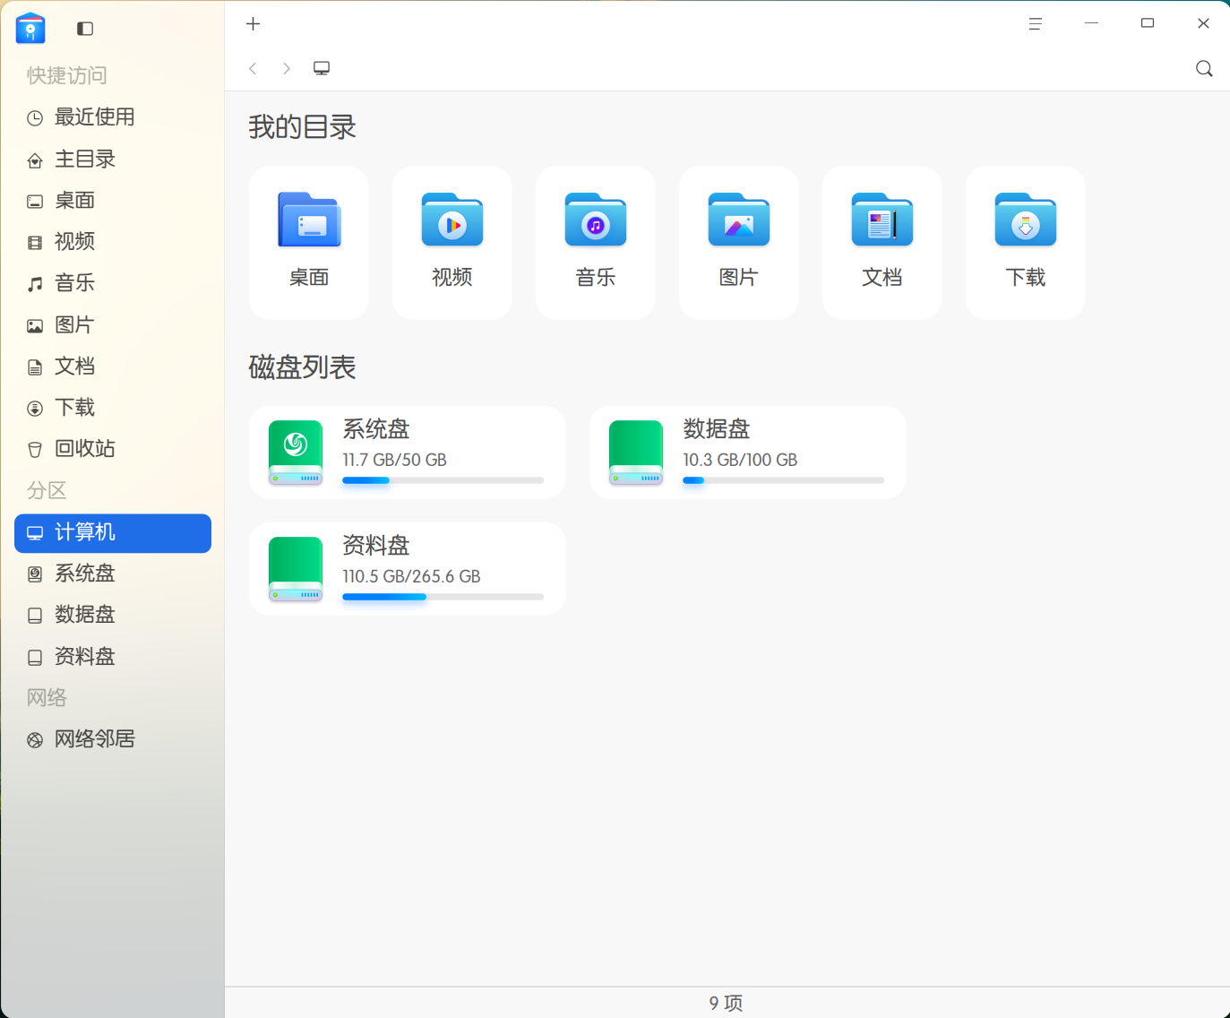
Task: Open the search magnifier
Action: pos(1204,69)
